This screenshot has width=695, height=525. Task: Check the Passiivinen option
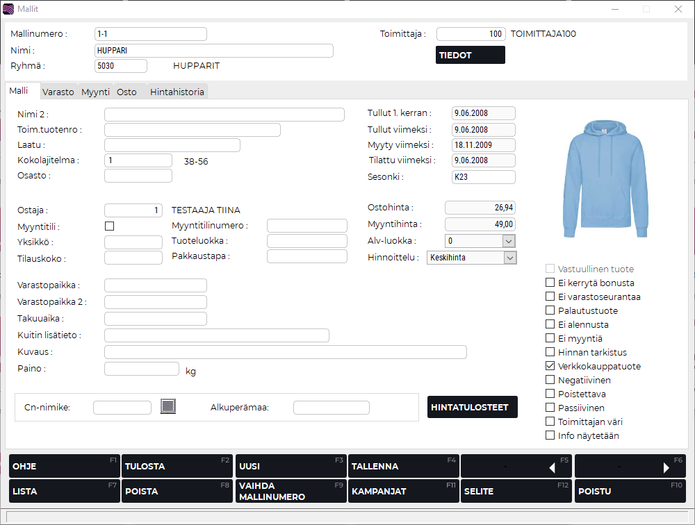pos(551,408)
